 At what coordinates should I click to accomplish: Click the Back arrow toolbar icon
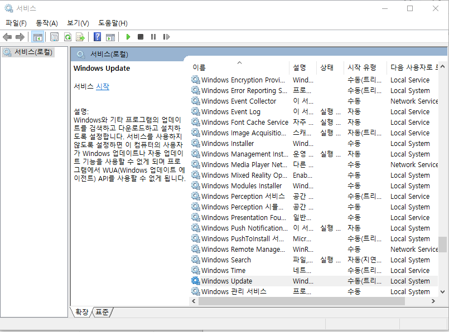[7, 37]
